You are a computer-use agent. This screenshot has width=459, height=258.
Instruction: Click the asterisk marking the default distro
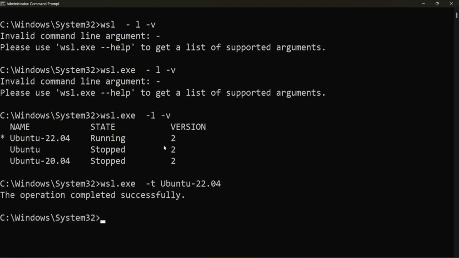3,139
